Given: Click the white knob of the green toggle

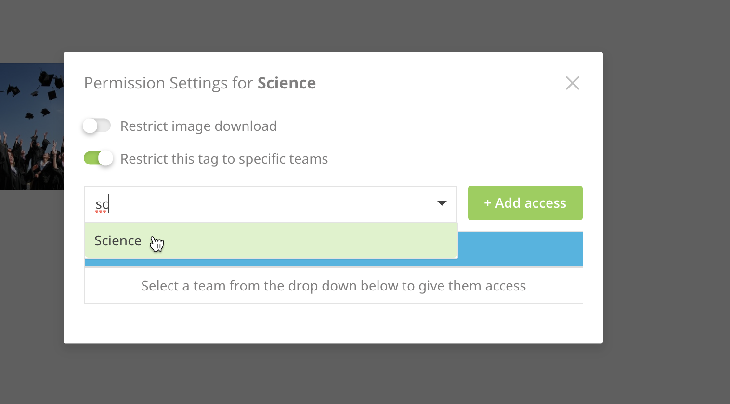Looking at the screenshot, I should 105,158.
